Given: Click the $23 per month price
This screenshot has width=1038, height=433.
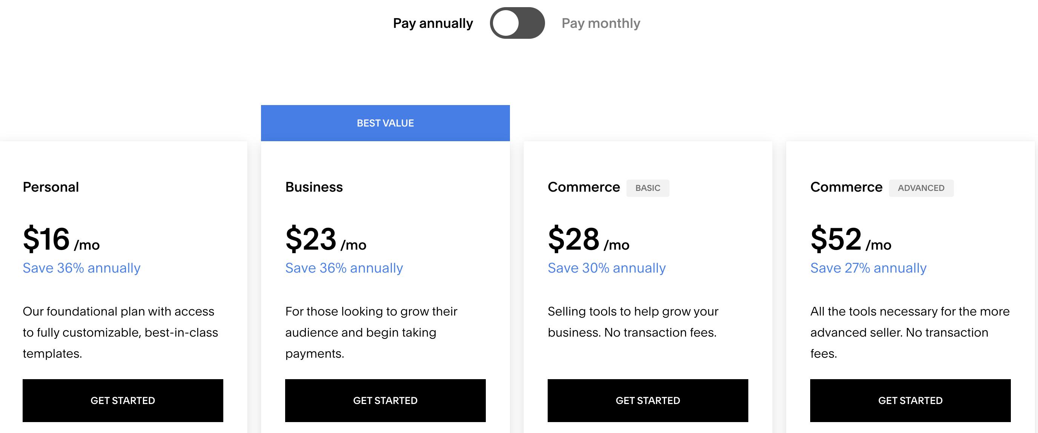Looking at the screenshot, I should [326, 239].
